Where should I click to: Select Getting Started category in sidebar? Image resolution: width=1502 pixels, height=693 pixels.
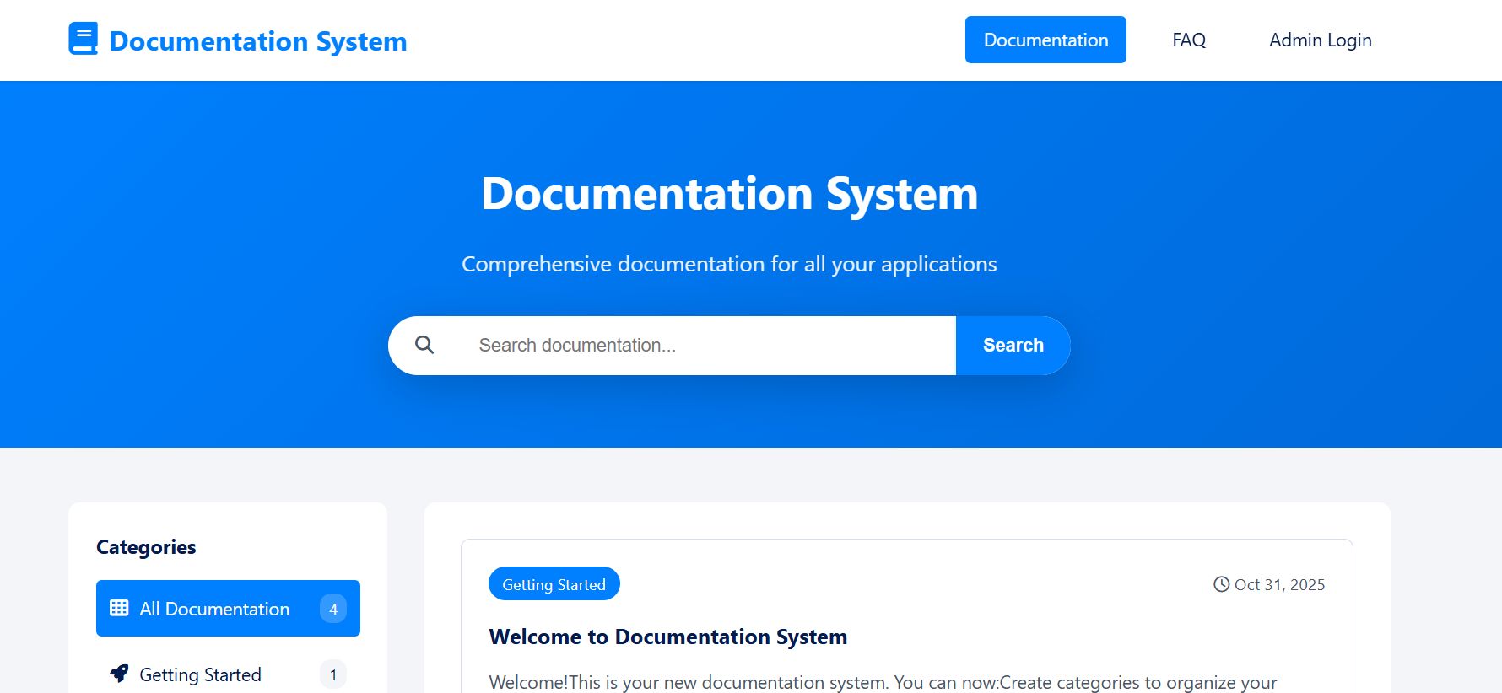click(x=228, y=674)
